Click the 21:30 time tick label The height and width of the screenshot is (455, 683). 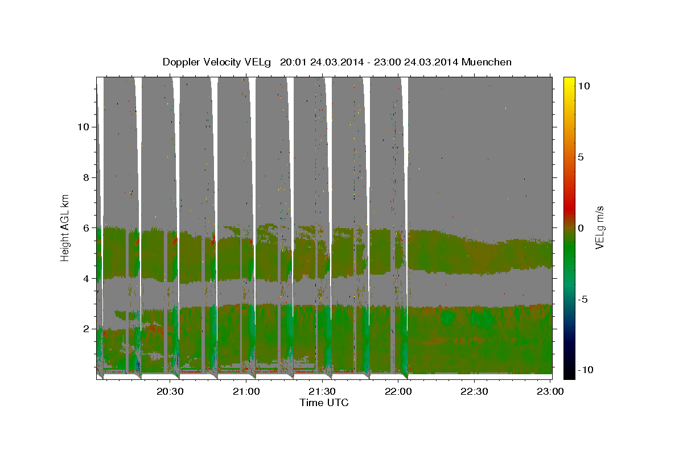click(x=322, y=391)
